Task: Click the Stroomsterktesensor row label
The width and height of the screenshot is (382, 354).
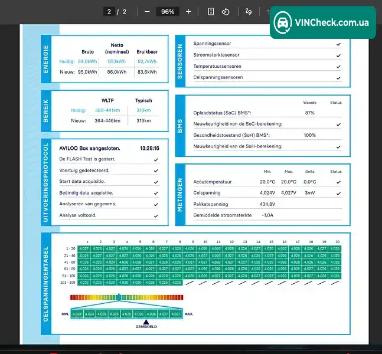Action: point(216,55)
